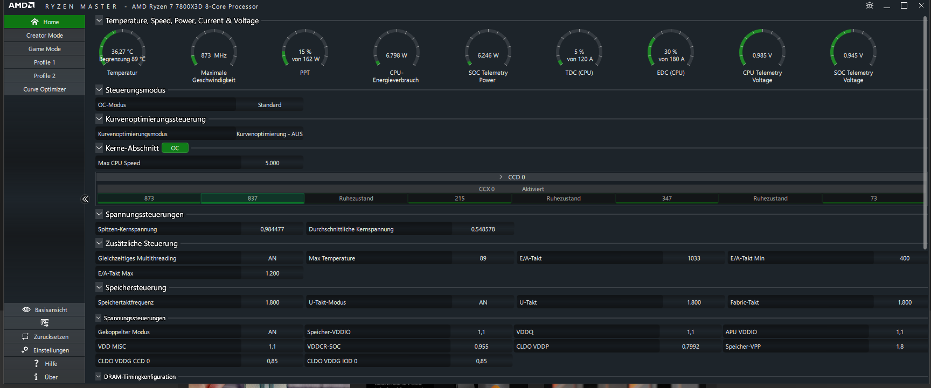The width and height of the screenshot is (931, 388).
Task: Click Spitzen-Kernspannung value 0,984477
Action: pos(272,229)
